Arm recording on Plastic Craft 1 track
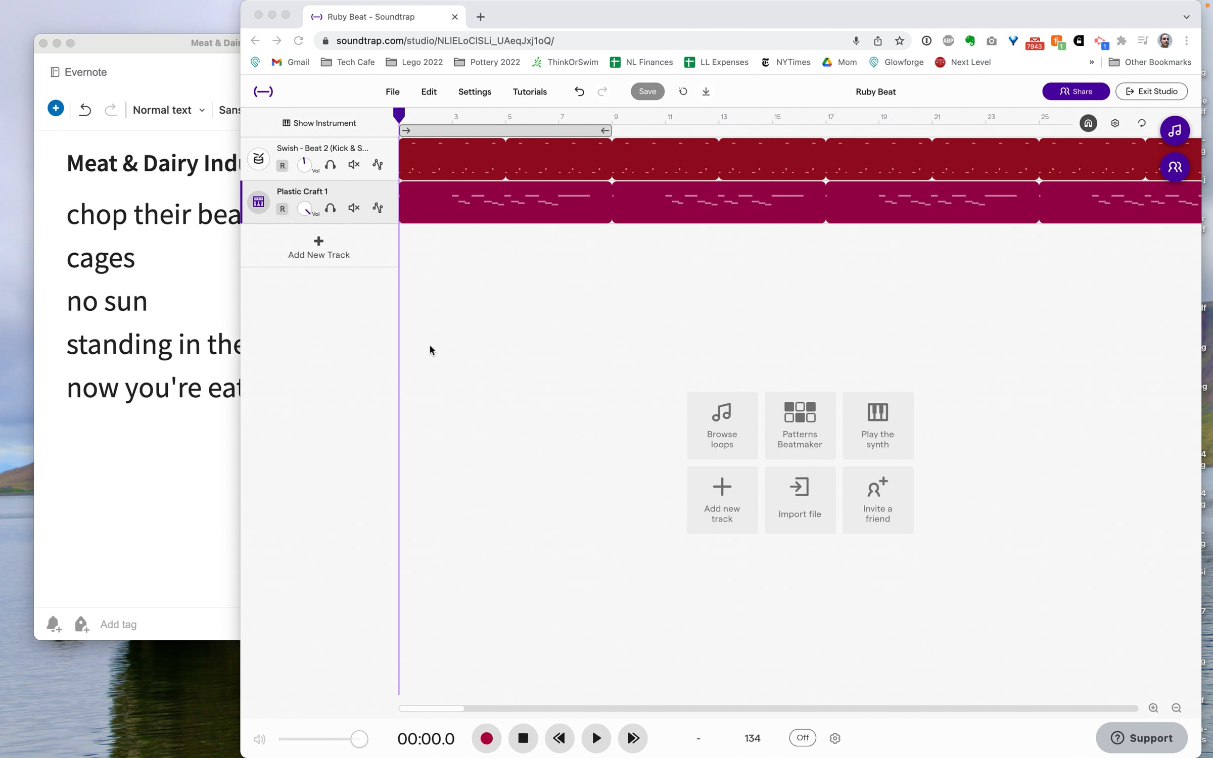Image resolution: width=1213 pixels, height=758 pixels. pyautogui.click(x=282, y=209)
